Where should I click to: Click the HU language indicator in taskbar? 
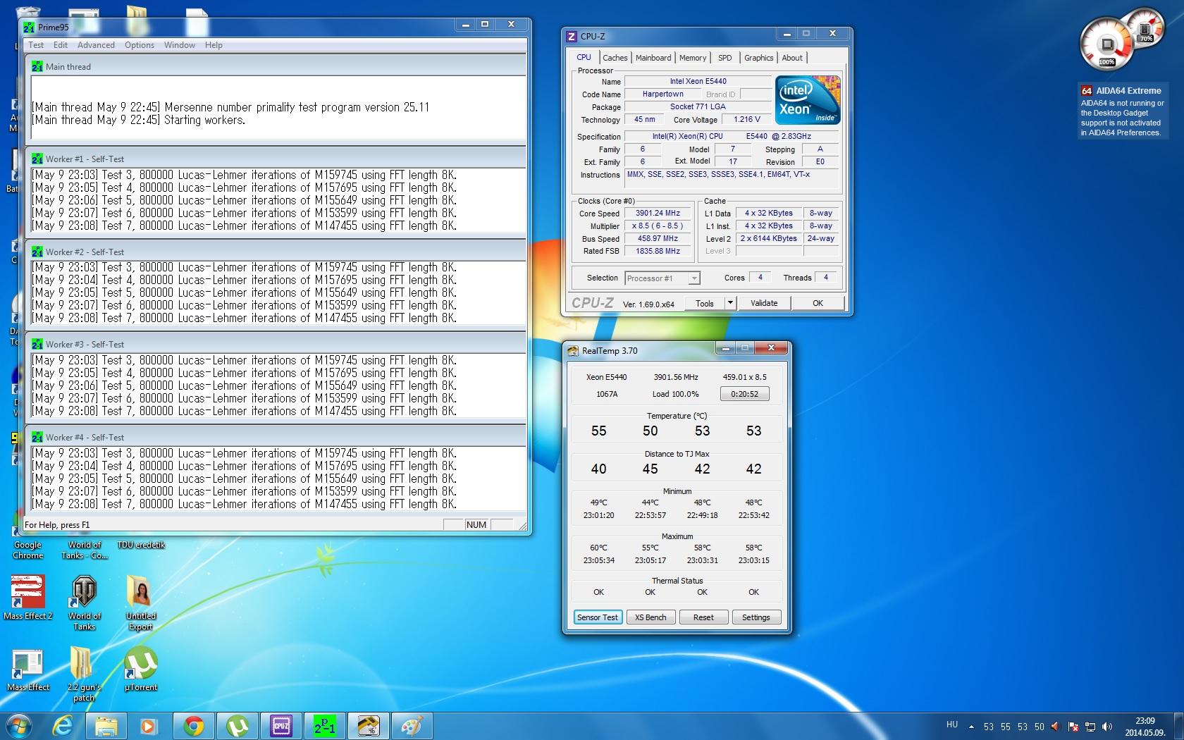click(952, 724)
